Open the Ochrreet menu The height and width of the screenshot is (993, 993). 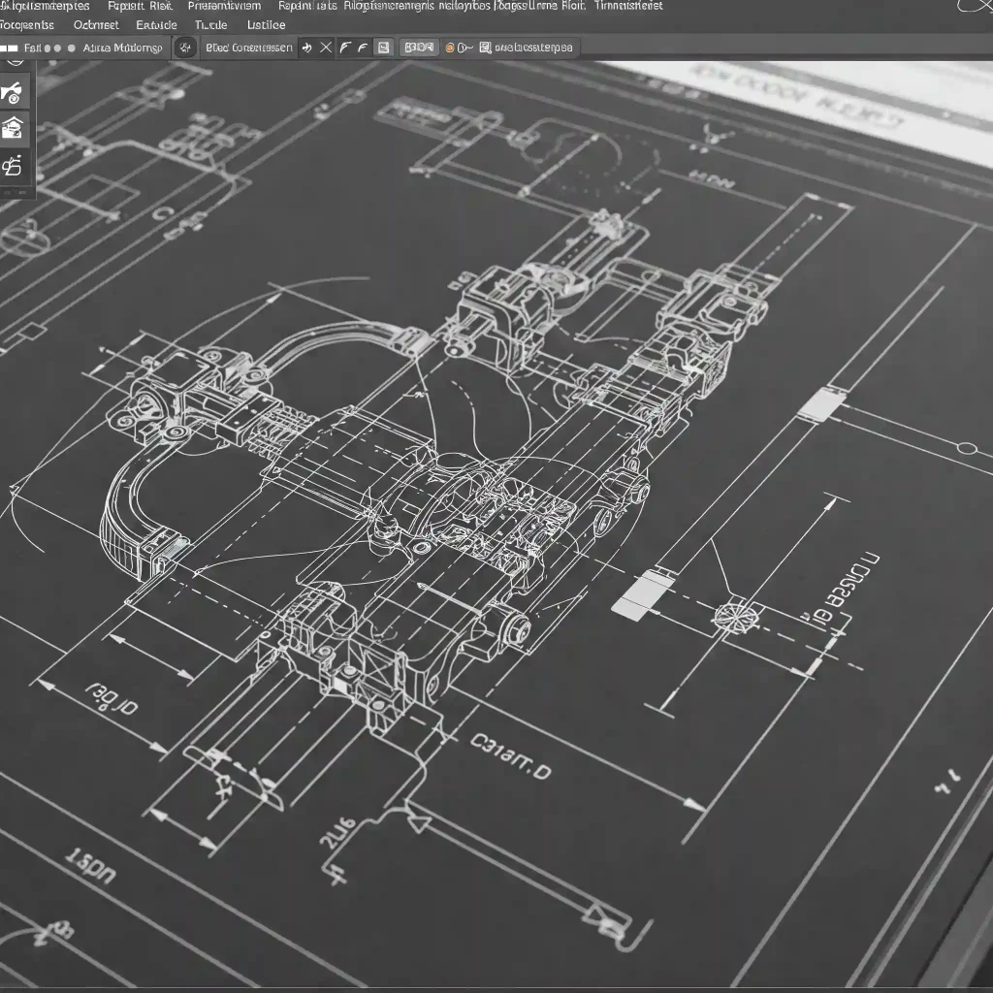[x=97, y=25]
